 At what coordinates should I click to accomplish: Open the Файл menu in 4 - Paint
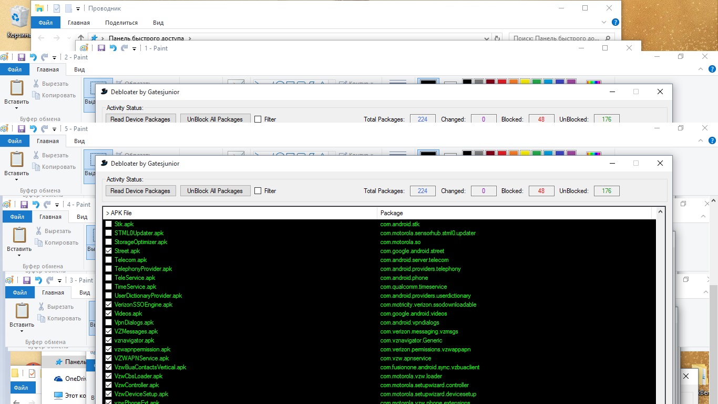click(x=17, y=217)
